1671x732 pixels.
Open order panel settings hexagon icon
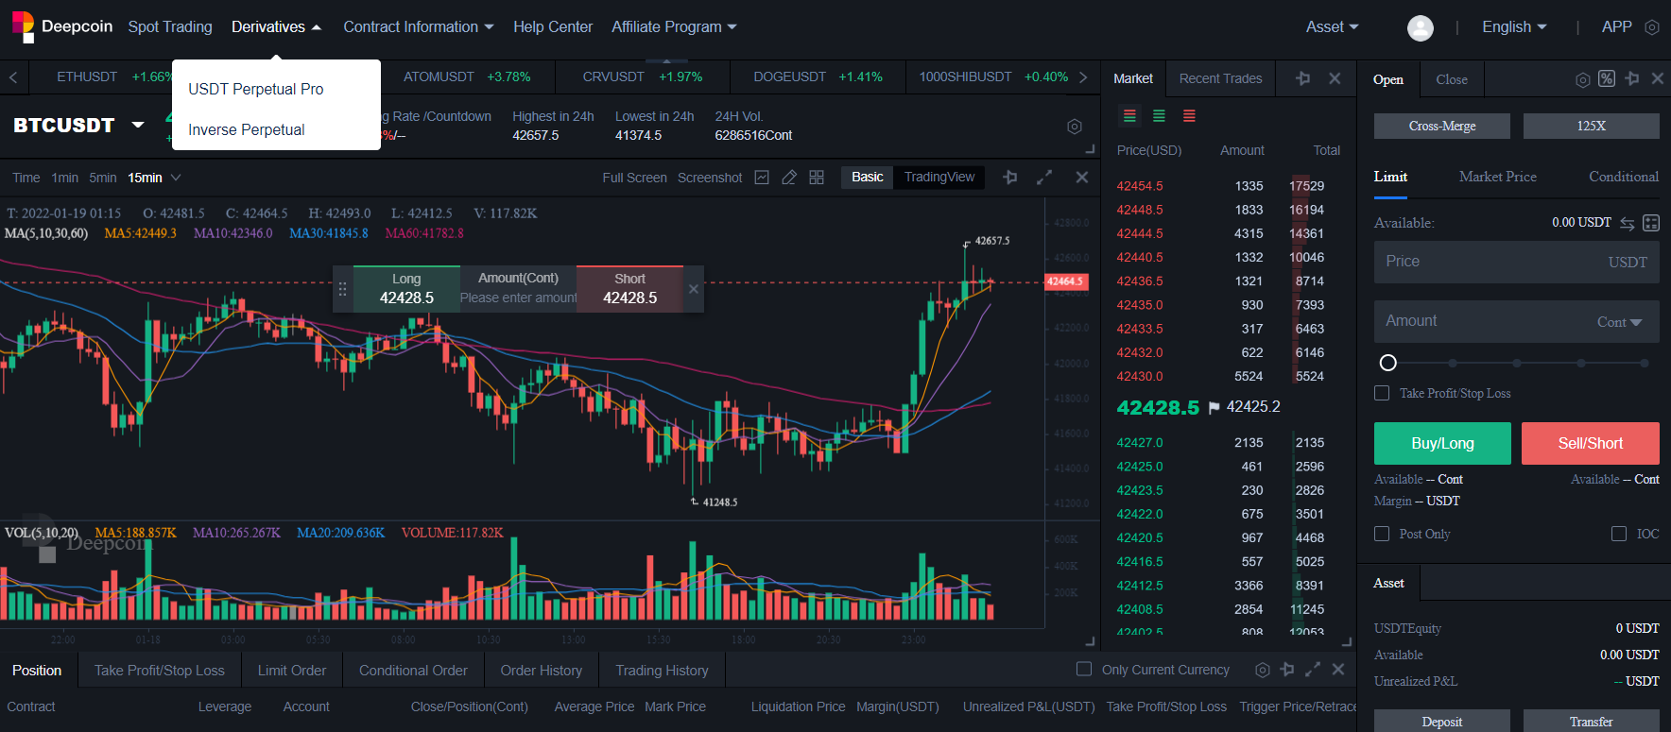click(1583, 79)
